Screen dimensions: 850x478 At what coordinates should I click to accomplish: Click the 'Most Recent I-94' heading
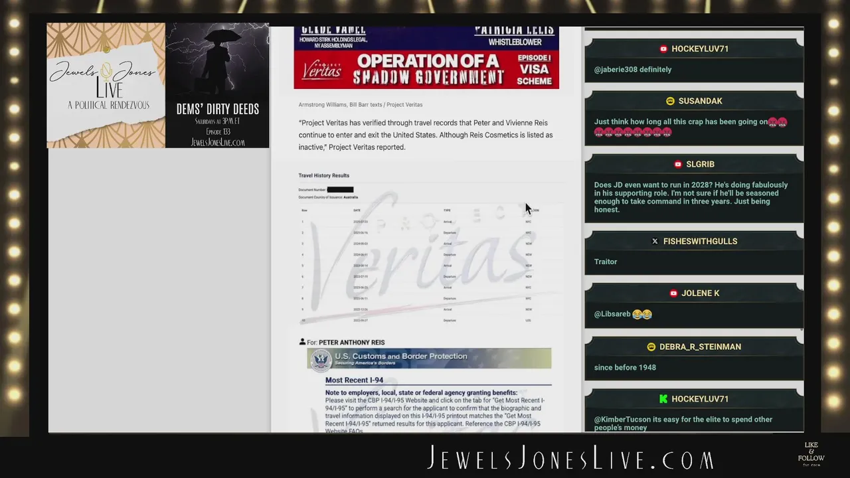click(x=354, y=380)
